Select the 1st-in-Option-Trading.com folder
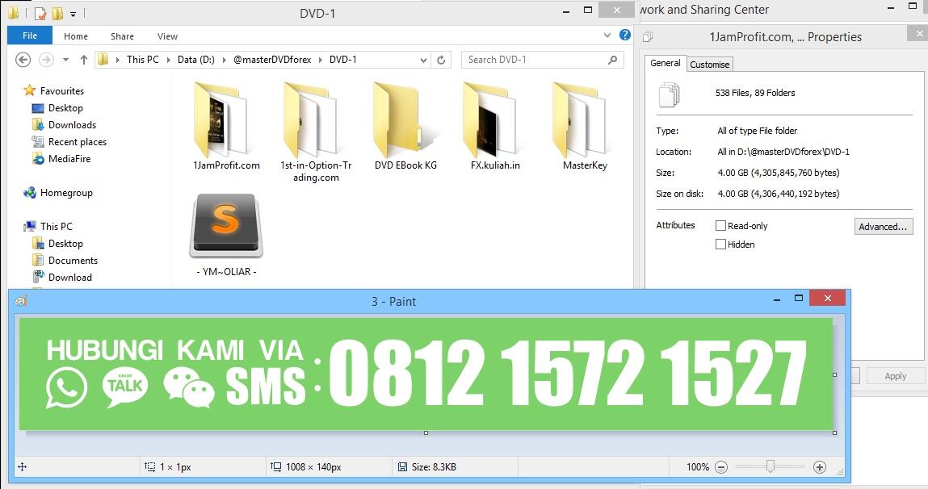The width and height of the screenshot is (928, 489). tap(316, 132)
